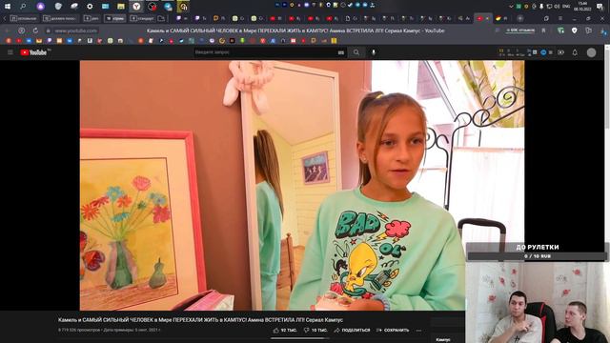Select the active YouTube browser tab
This screenshot has height=343, width=610.
point(483,18)
